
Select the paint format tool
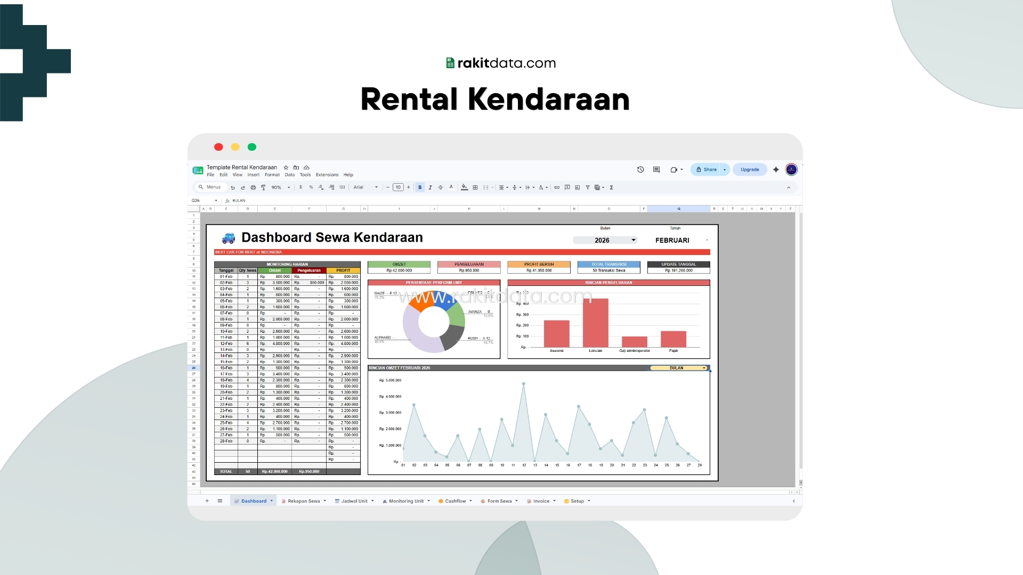pos(263,187)
